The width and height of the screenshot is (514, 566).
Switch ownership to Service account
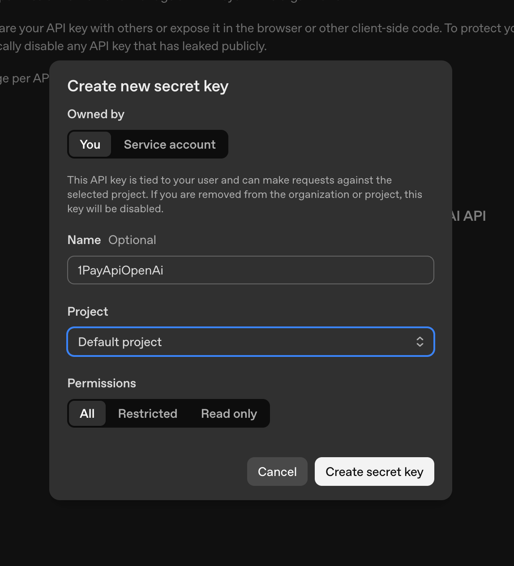170,144
